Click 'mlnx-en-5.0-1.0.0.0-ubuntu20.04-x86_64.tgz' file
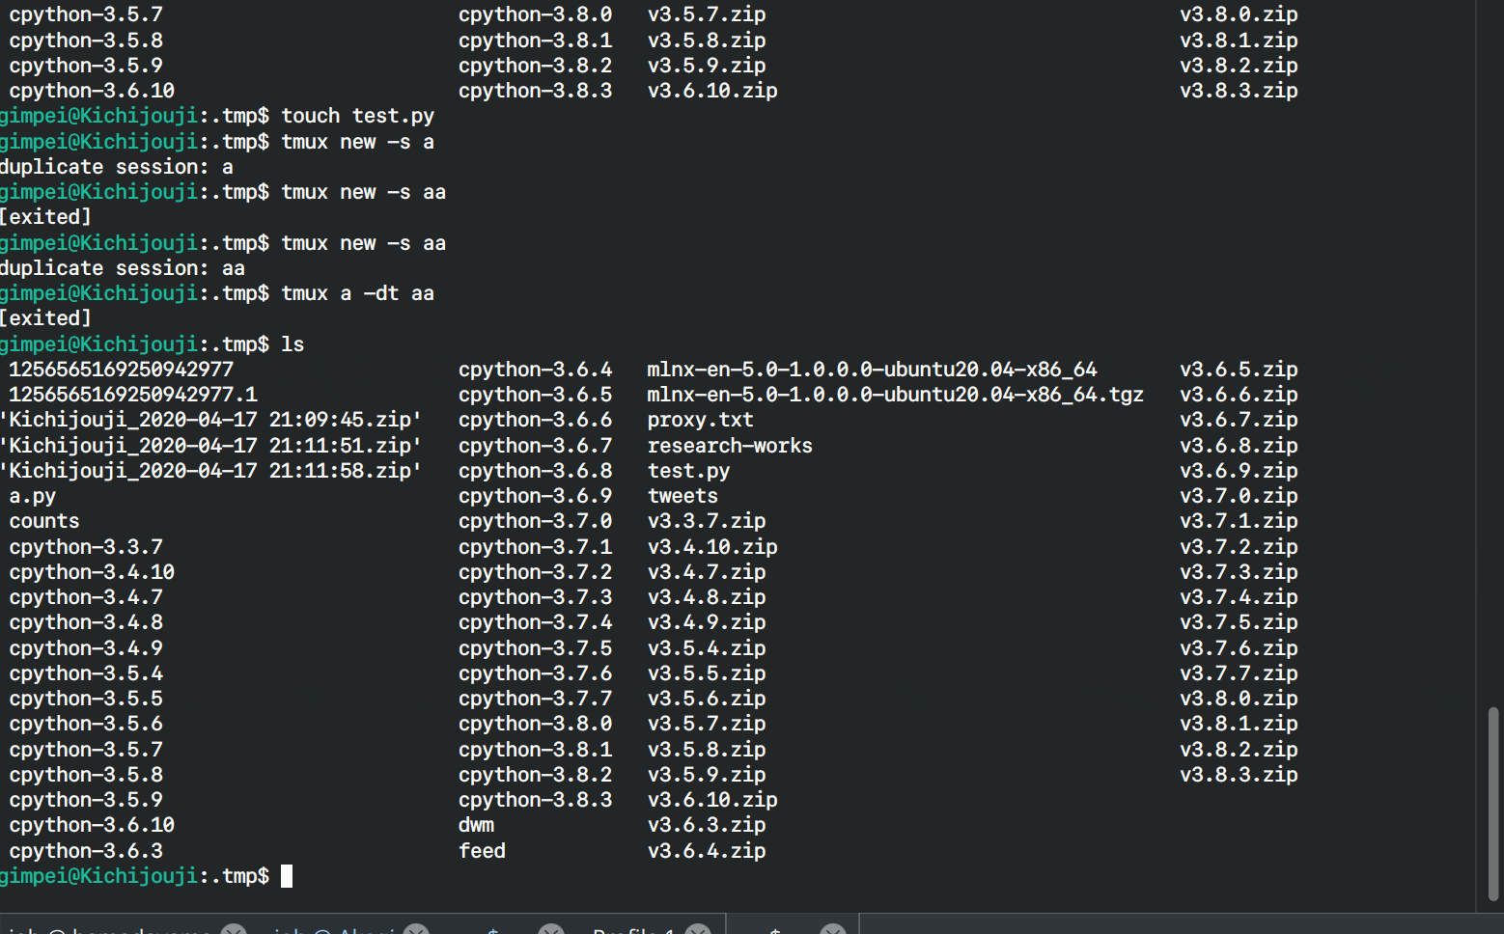The image size is (1504, 934). [896, 395]
